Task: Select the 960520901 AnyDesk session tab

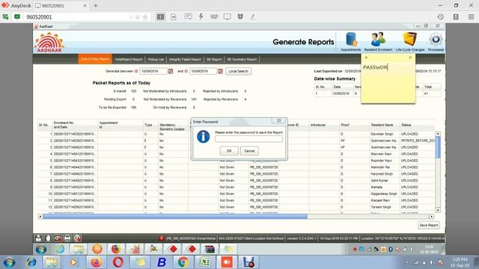Action: pyautogui.click(x=61, y=5)
